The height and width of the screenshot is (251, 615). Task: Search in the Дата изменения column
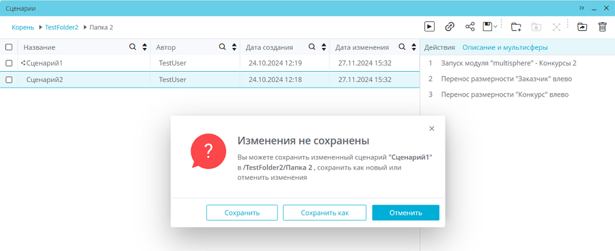pyautogui.click(x=402, y=47)
